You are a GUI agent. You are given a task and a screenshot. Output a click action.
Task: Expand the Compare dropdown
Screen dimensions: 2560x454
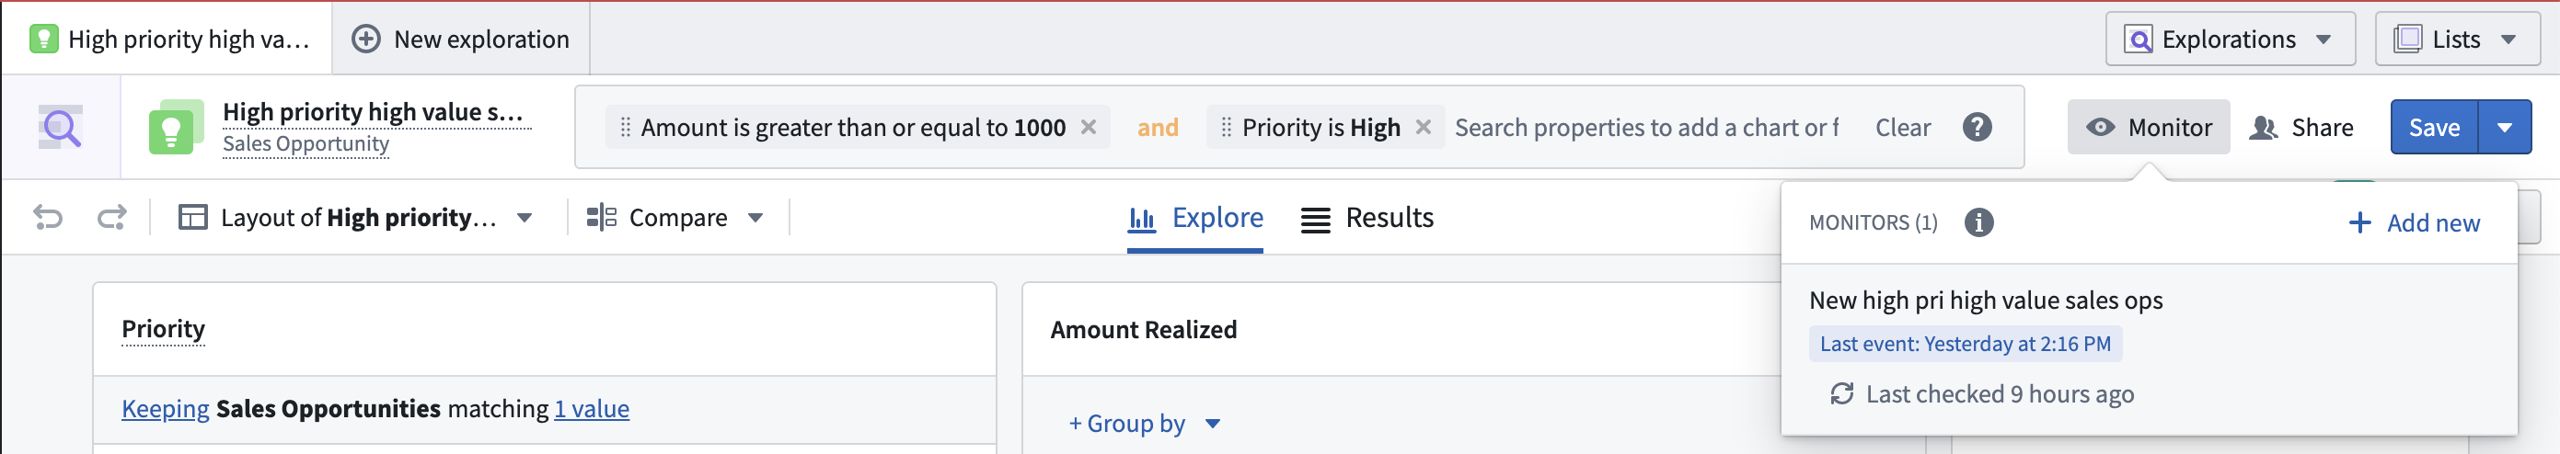pos(675,218)
